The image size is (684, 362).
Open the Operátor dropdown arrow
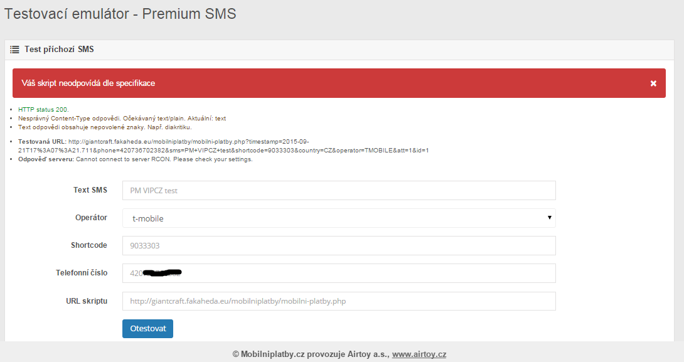pos(549,218)
